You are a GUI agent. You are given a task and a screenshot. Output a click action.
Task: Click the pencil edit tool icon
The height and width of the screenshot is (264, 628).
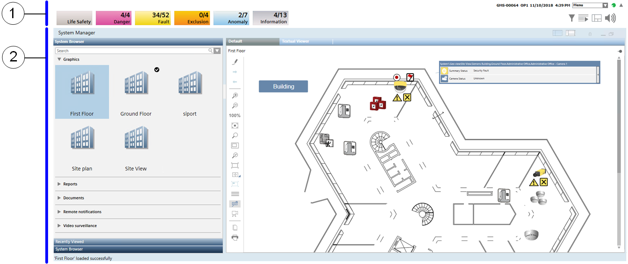(x=235, y=62)
